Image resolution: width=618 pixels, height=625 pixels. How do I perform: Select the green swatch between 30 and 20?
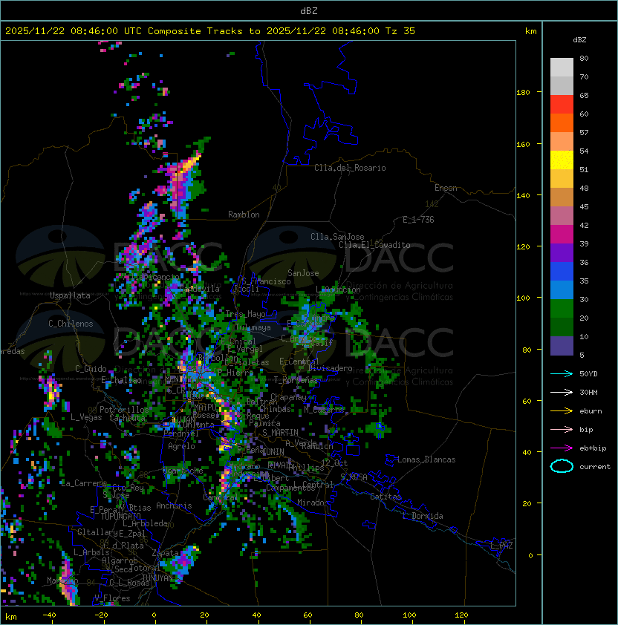point(562,309)
